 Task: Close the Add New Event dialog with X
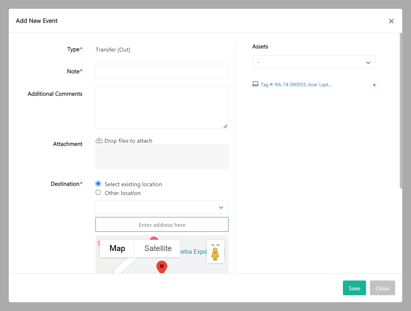[391, 21]
